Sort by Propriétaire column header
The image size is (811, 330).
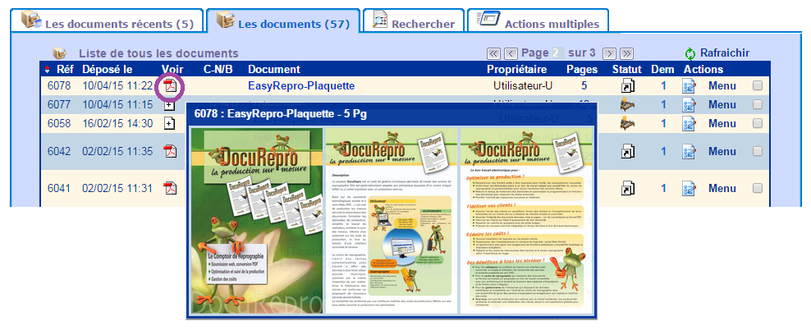[516, 69]
